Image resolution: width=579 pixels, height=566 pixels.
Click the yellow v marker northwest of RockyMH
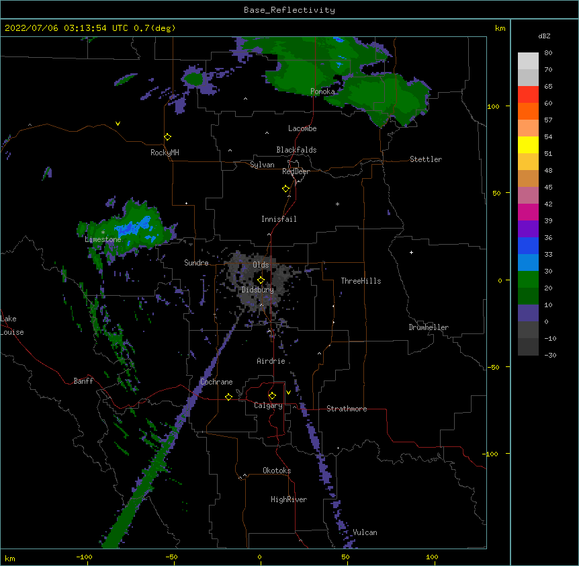coord(118,124)
